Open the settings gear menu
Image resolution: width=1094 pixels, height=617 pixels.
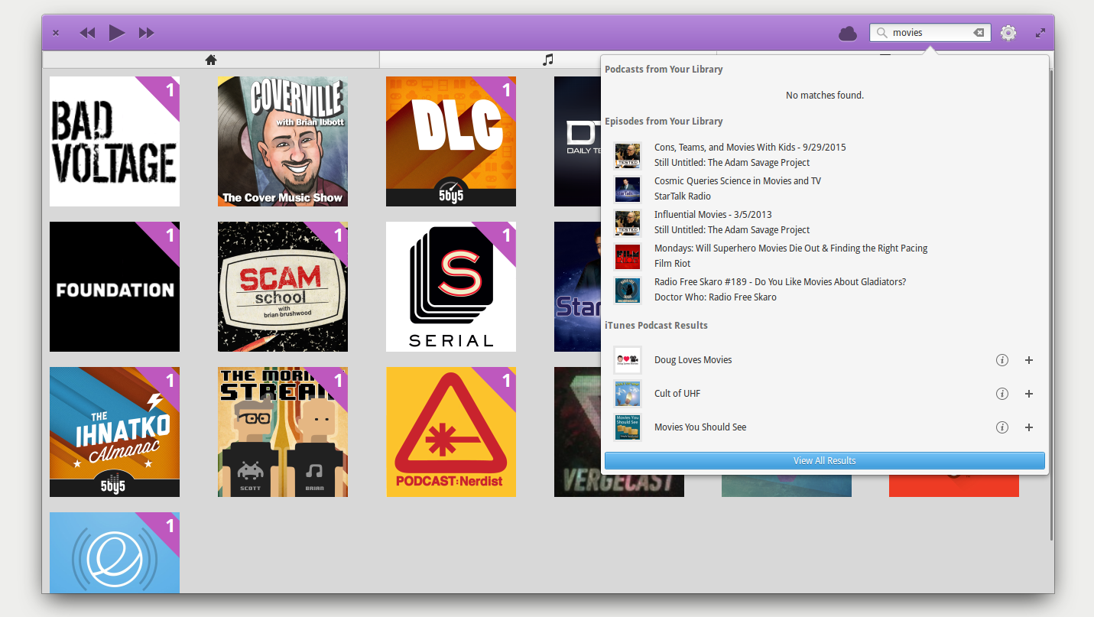(x=1008, y=33)
